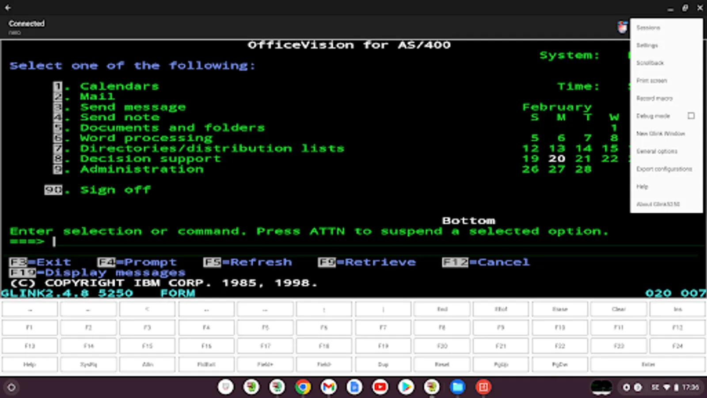Click the F5=Refresh hotspot in the terminal
This screenshot has width=707, height=398.
pos(248,262)
